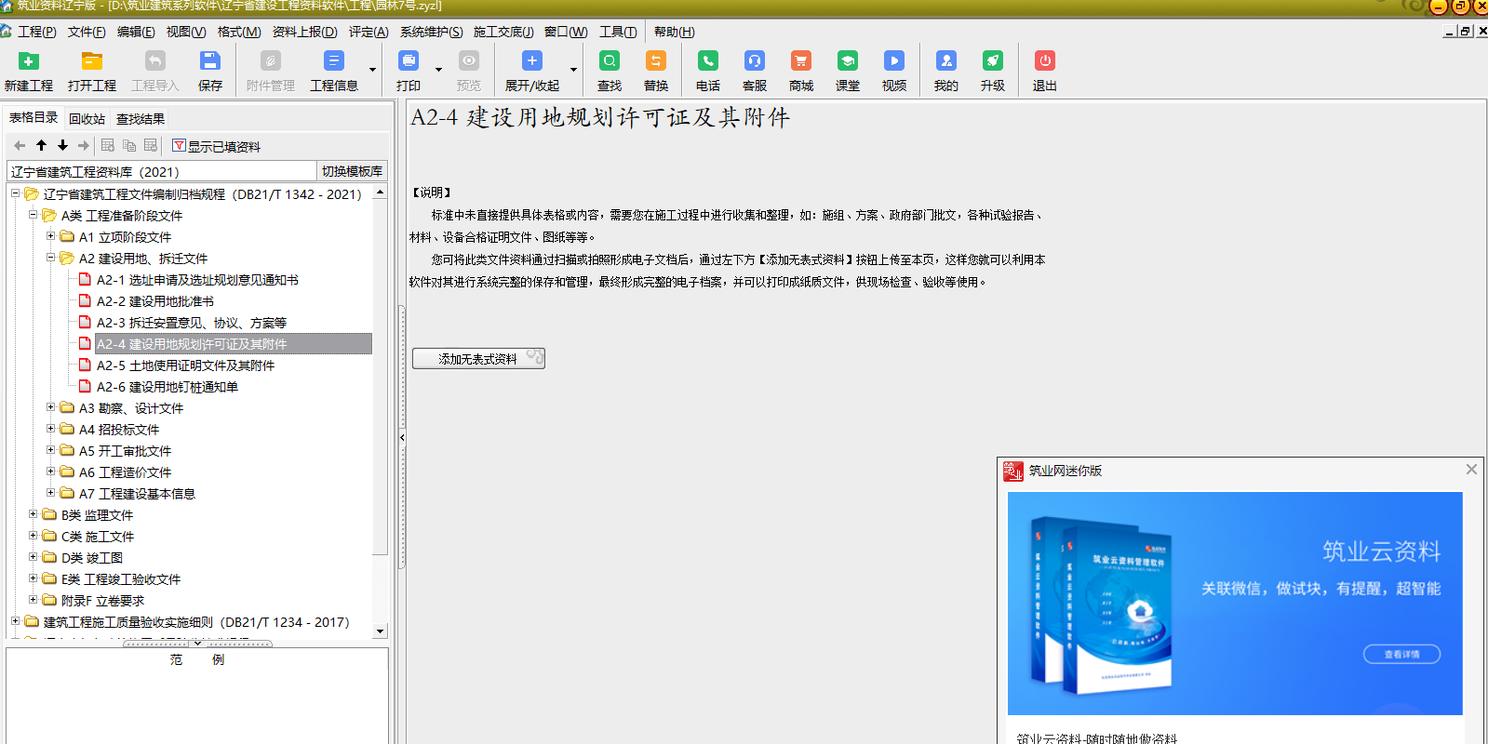Select A2-6 建设用地钉桩通知单
The width and height of the screenshot is (1488, 744).
point(168,387)
